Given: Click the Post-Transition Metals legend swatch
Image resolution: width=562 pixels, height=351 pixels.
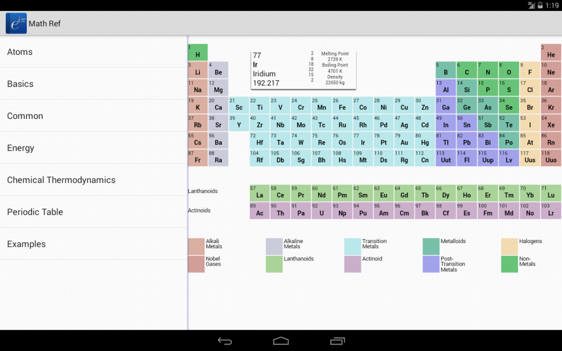Looking at the screenshot, I should [x=431, y=264].
